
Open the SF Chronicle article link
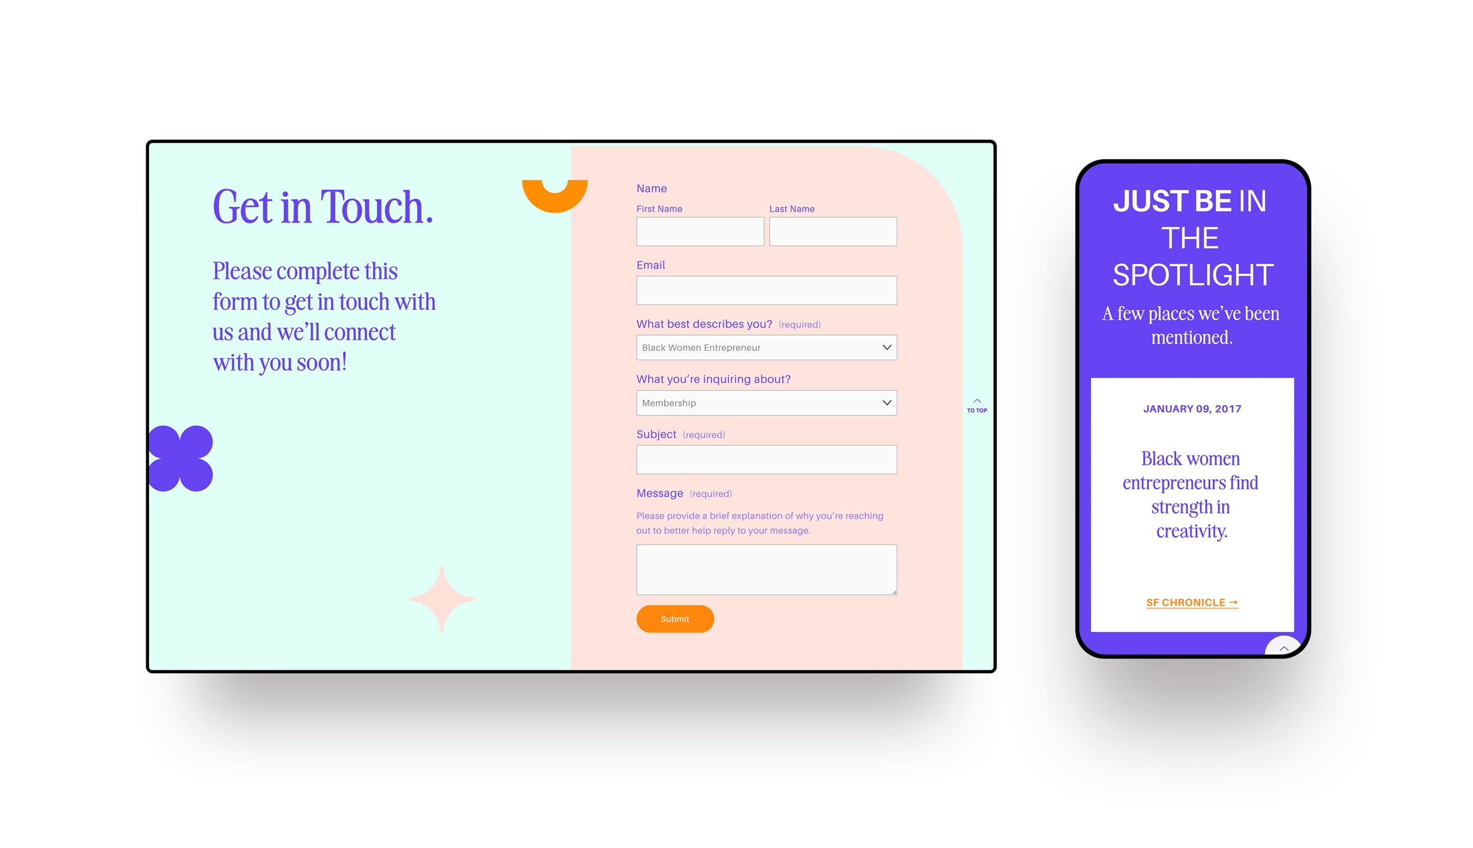point(1191,602)
